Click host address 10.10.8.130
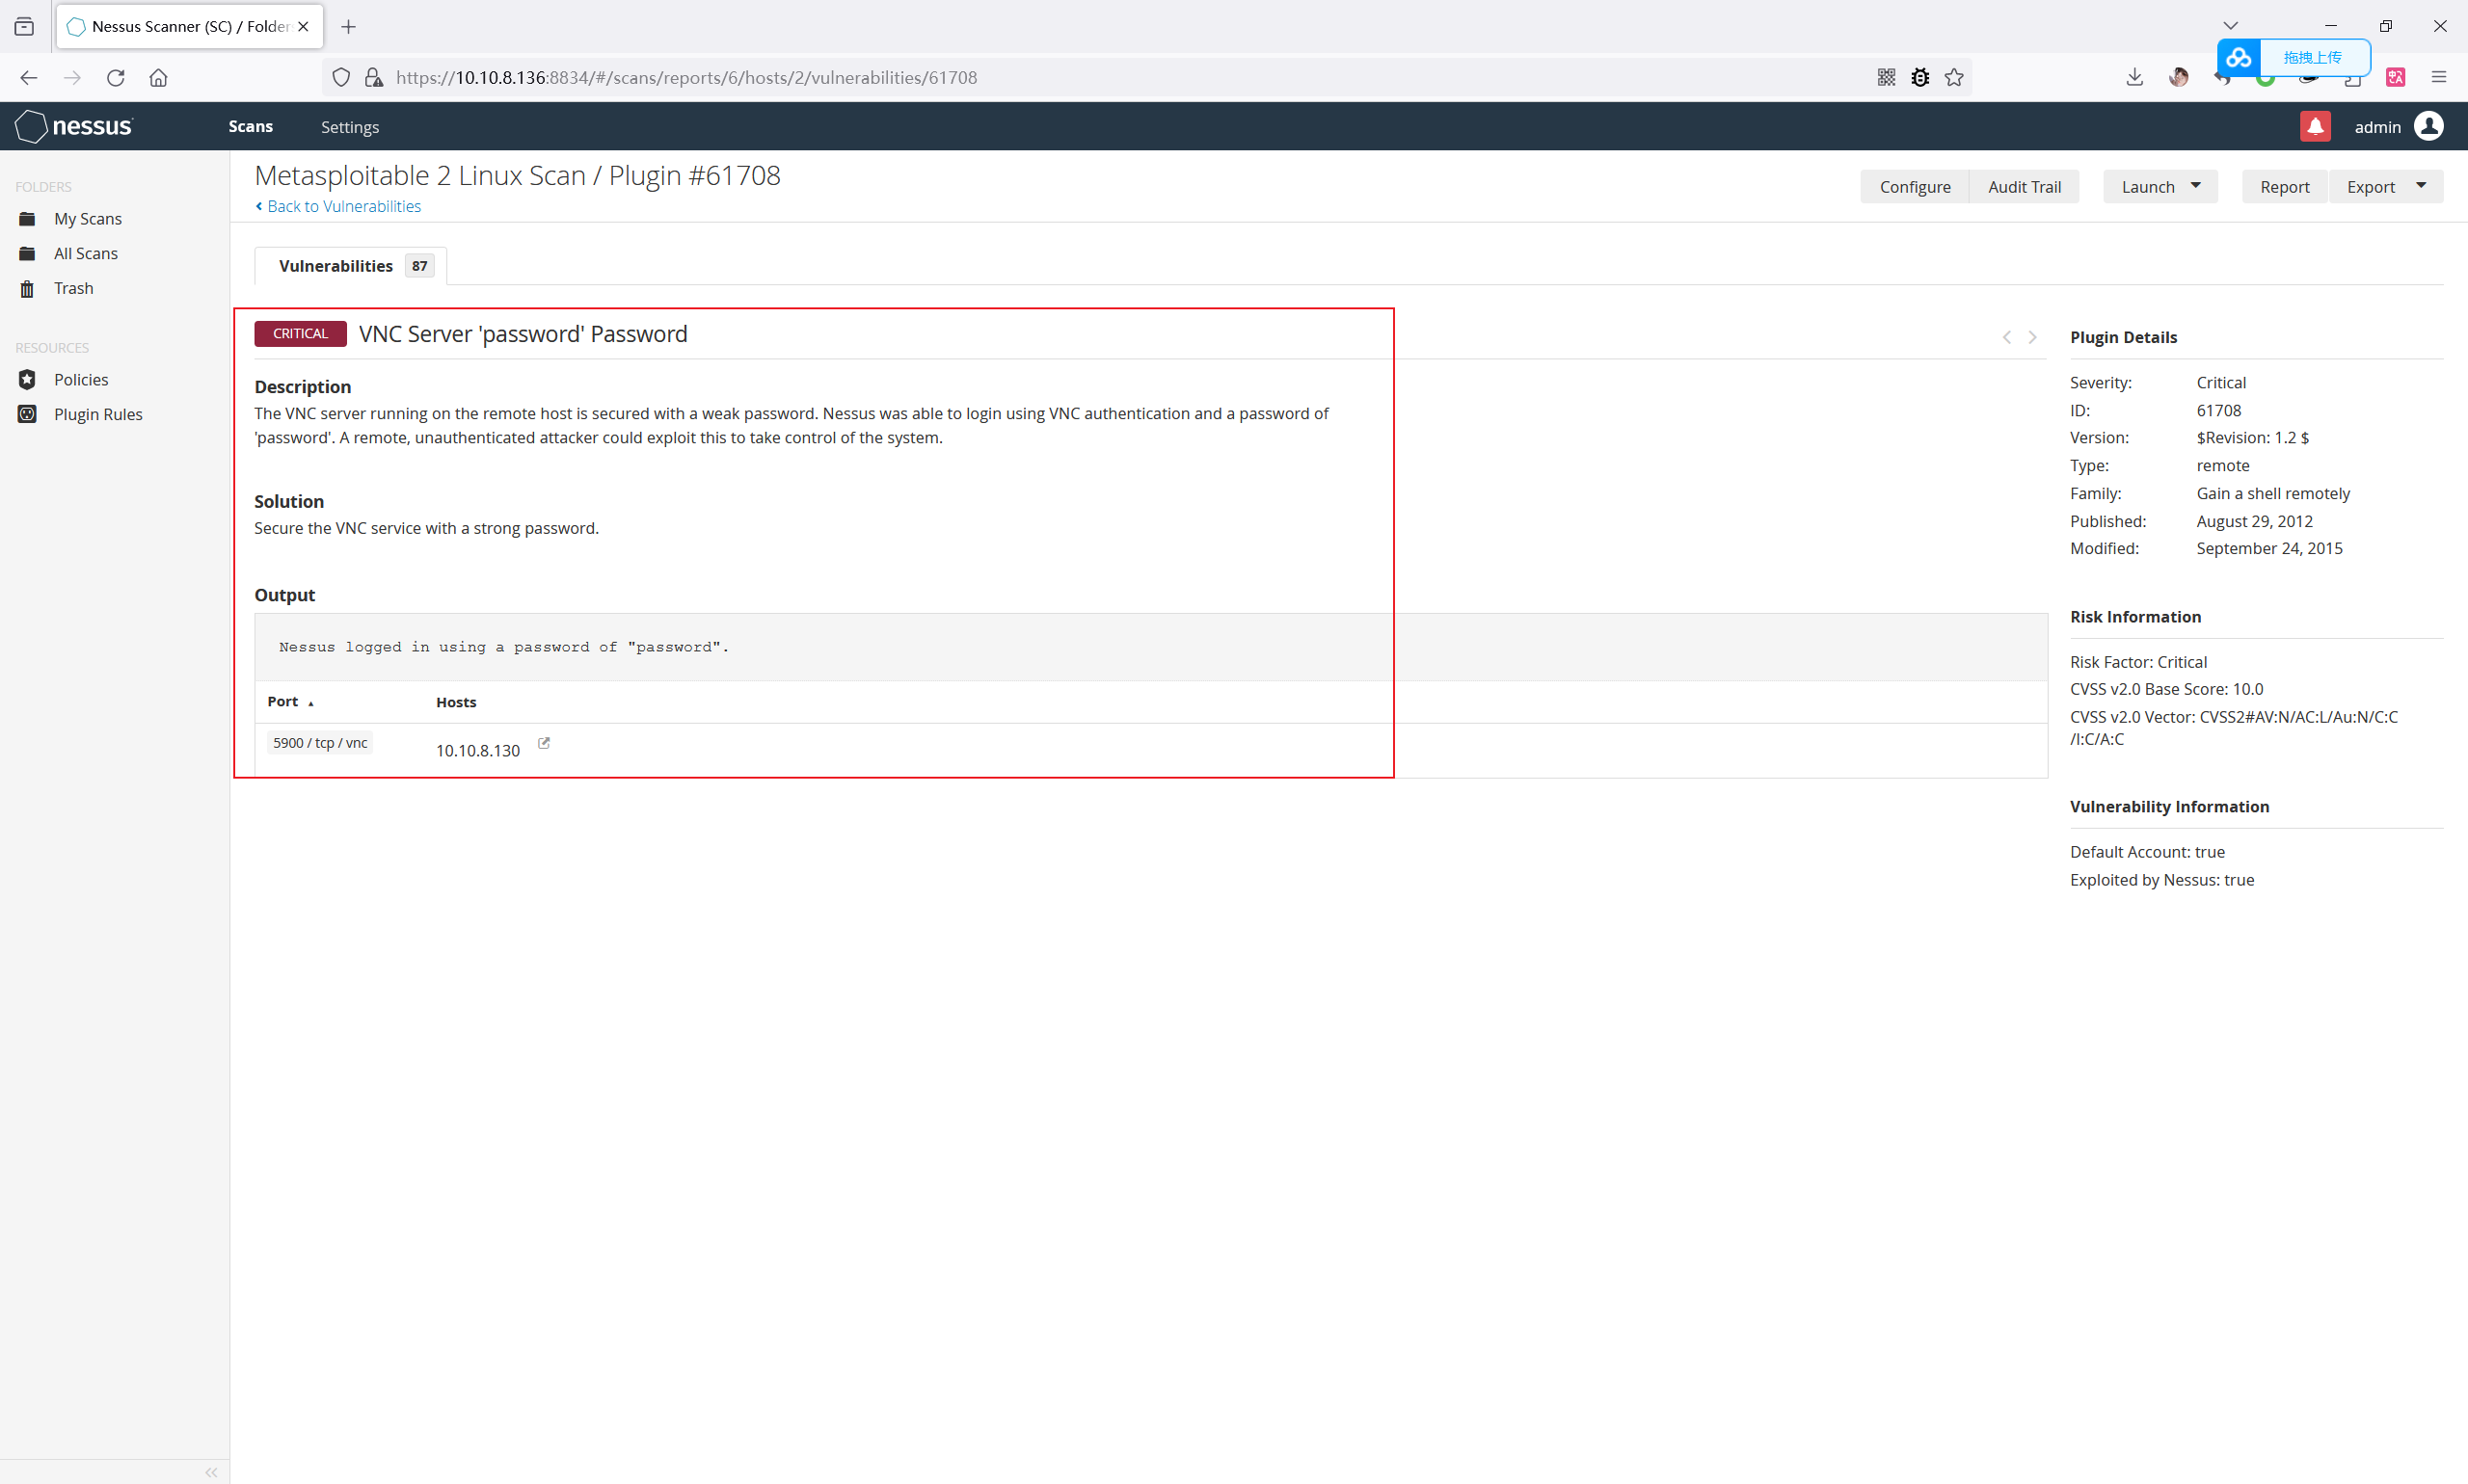This screenshot has height=1484, width=2468. tap(477, 750)
